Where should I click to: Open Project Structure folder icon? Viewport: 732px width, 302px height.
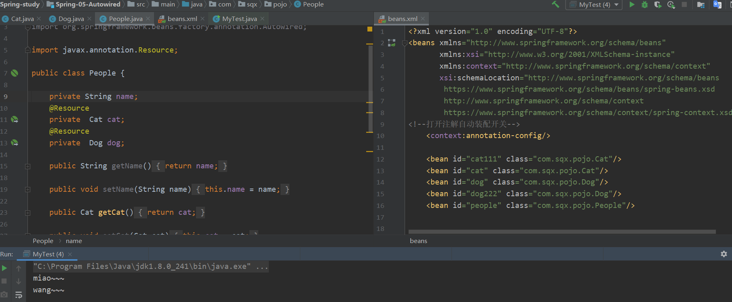tap(701, 4)
